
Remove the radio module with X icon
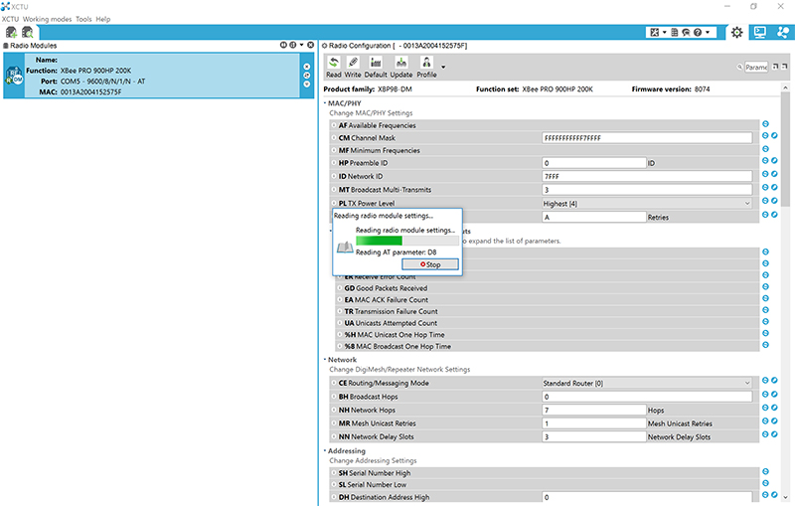(306, 67)
